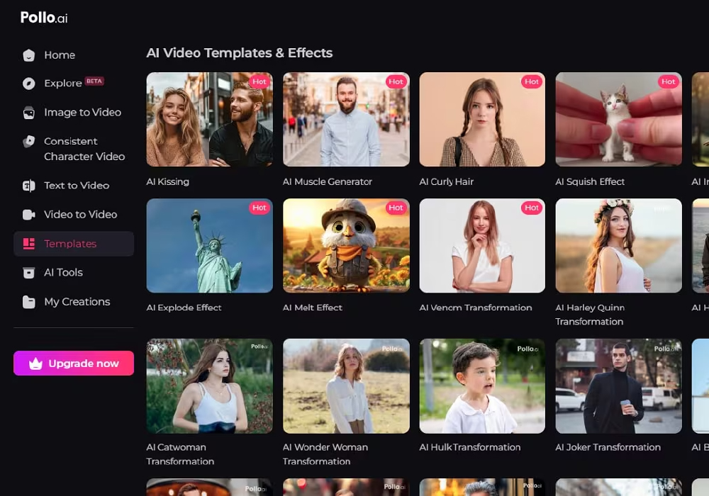Open the AI Explode Effect statue thumbnail
Image resolution: width=709 pixels, height=496 pixels.
coord(209,245)
